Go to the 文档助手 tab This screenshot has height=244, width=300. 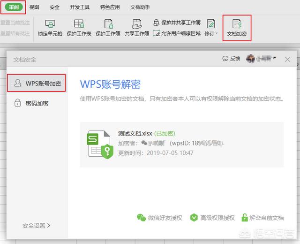pyautogui.click(x=140, y=7)
